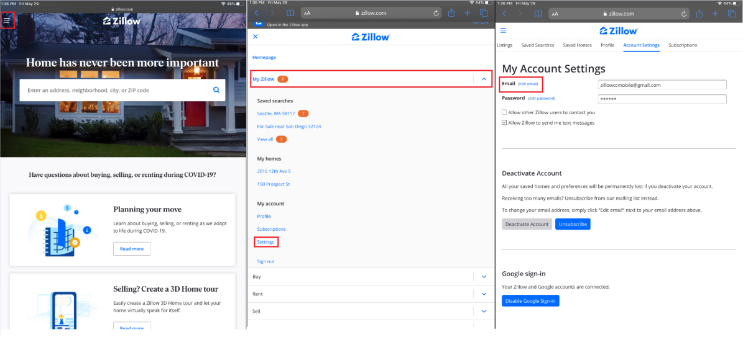Click Edit password link

pos(541,99)
